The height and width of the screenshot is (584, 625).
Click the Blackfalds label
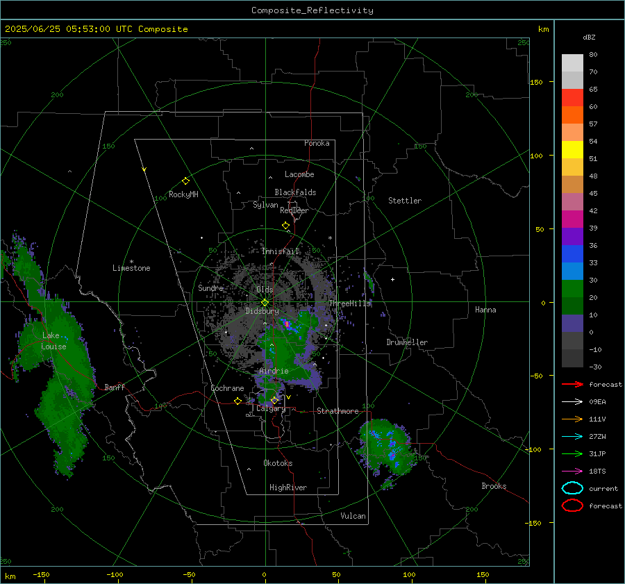[295, 192]
